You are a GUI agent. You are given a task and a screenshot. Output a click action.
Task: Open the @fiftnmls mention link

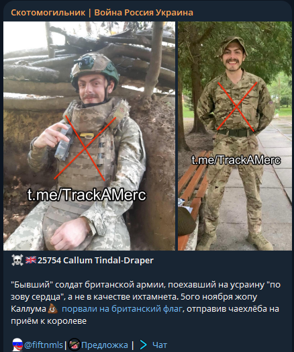tap(44, 345)
